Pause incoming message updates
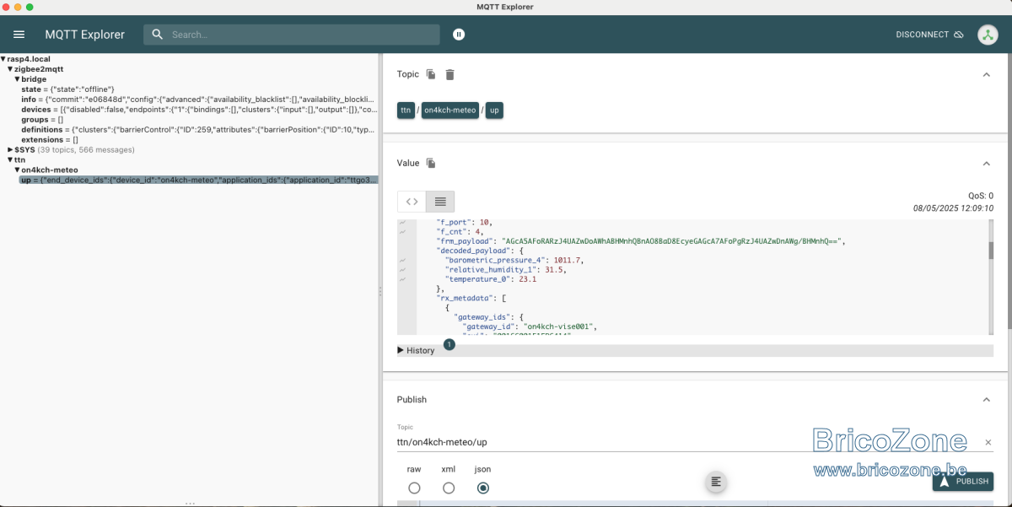This screenshot has height=507, width=1012. pos(459,35)
